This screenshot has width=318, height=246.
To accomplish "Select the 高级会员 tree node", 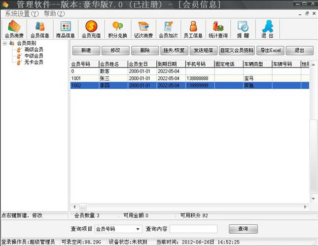I will (34, 49).
